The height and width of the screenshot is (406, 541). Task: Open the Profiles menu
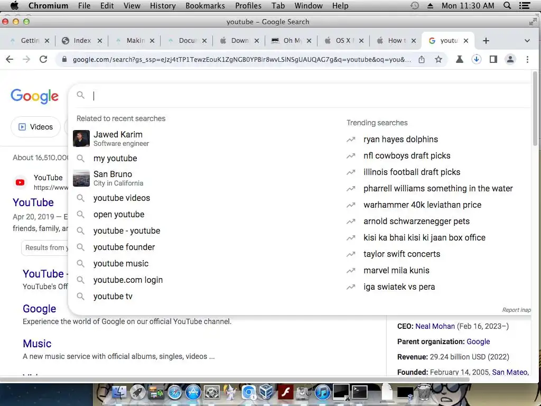point(248,5)
